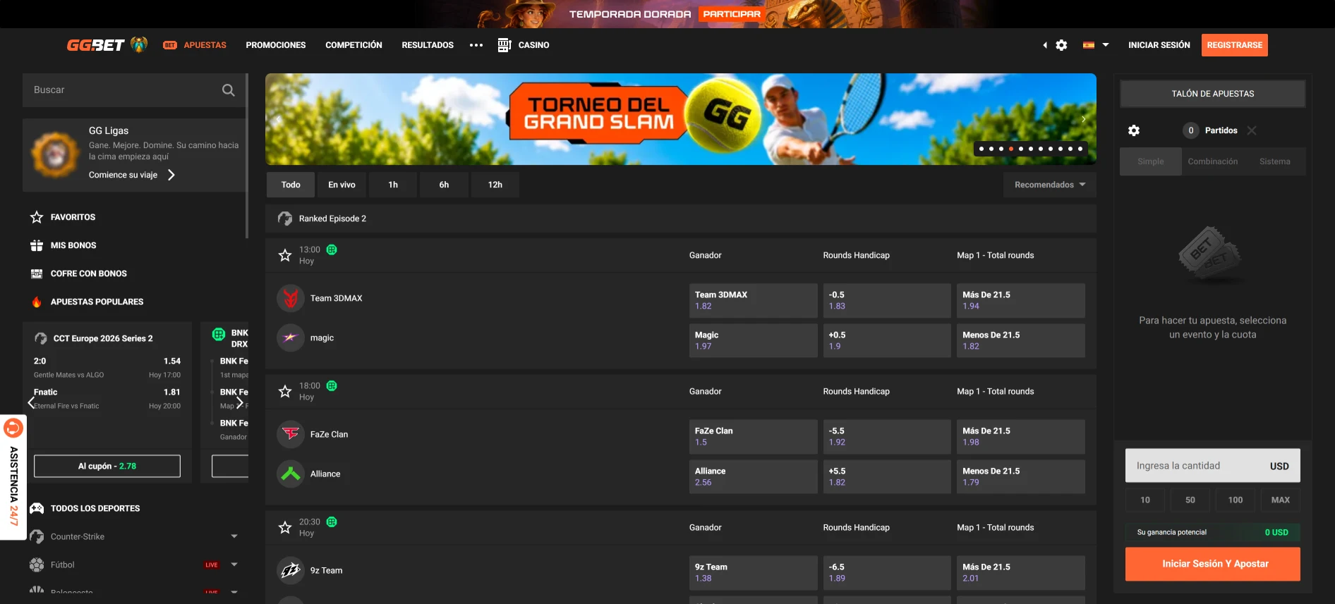Click the Registrarse button
The height and width of the screenshot is (604, 1335).
pyautogui.click(x=1235, y=45)
